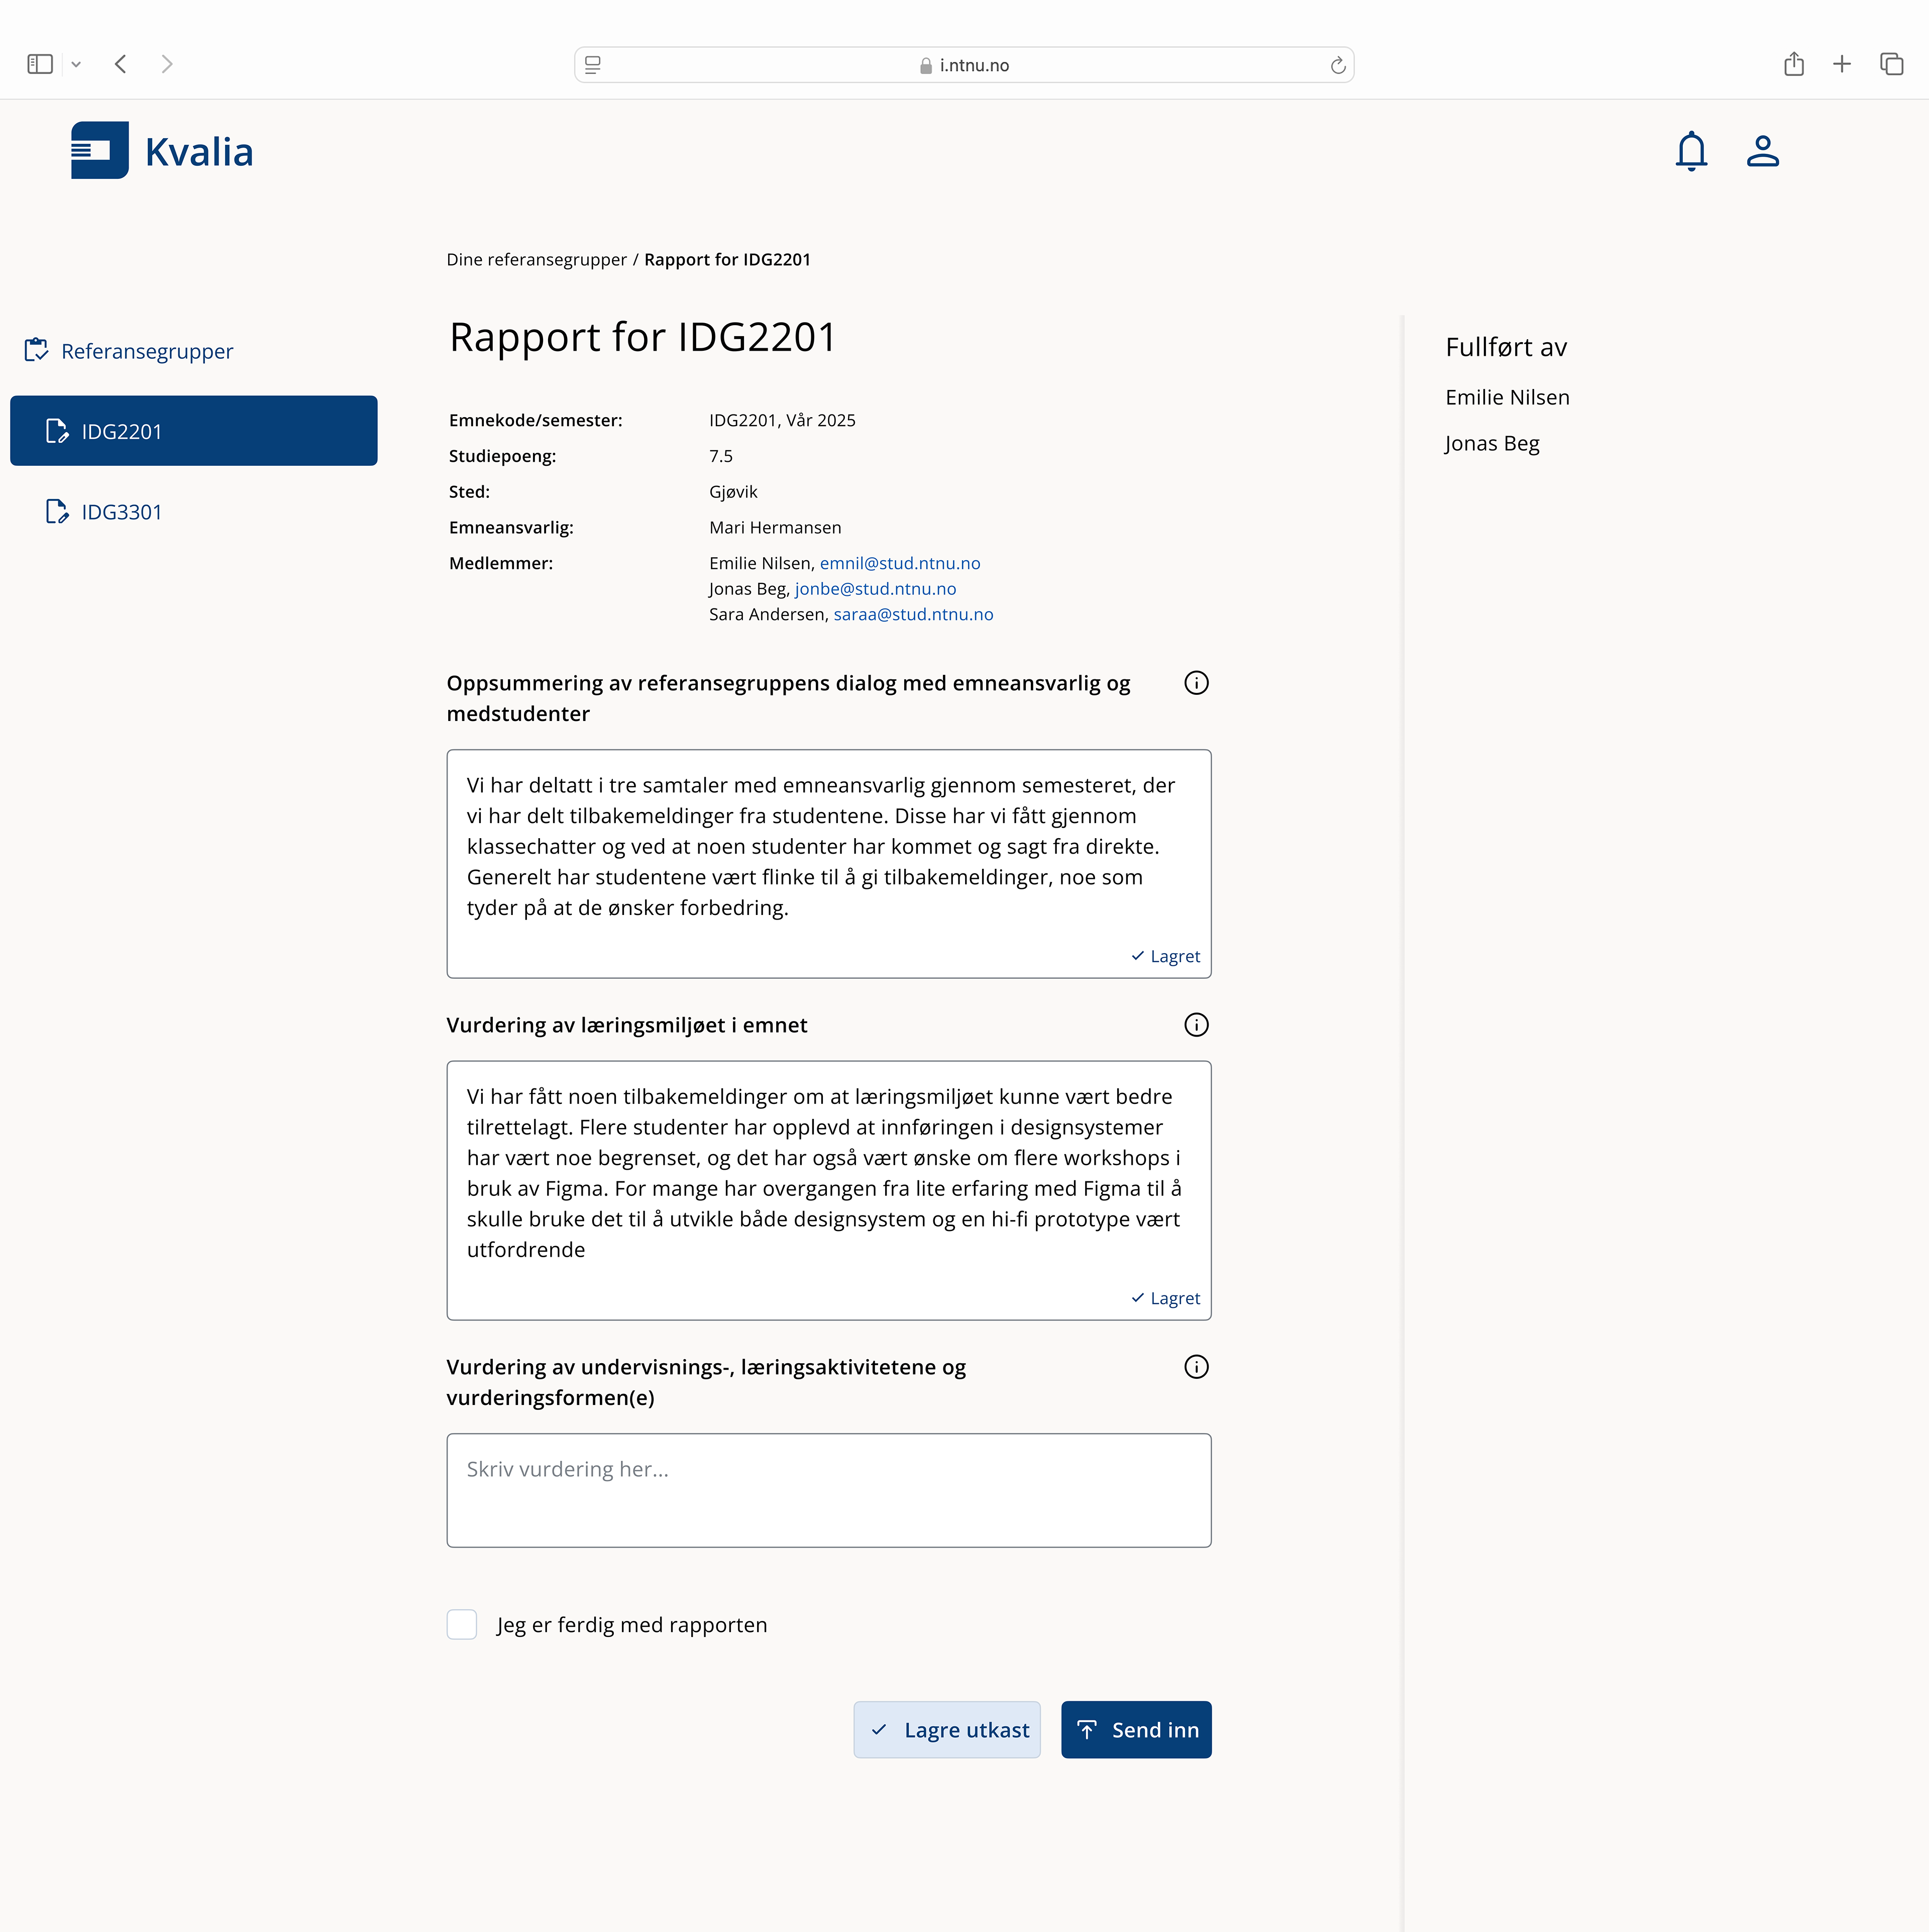Viewport: 1929px width, 1932px height.
Task: Click the Send inn button
Action: [1136, 1730]
